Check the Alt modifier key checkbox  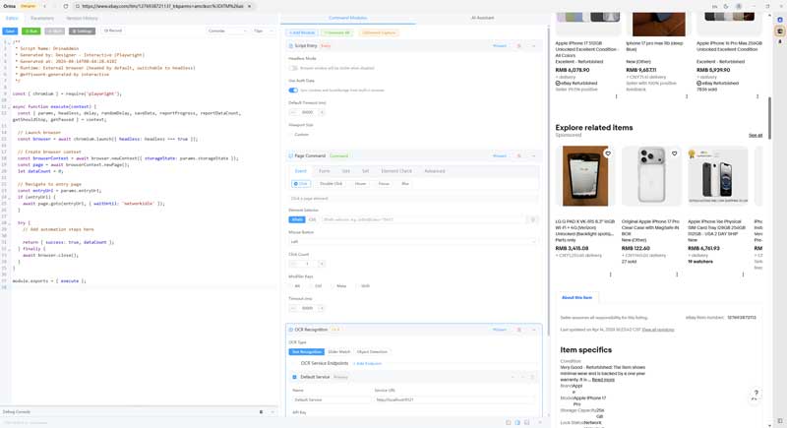click(292, 286)
